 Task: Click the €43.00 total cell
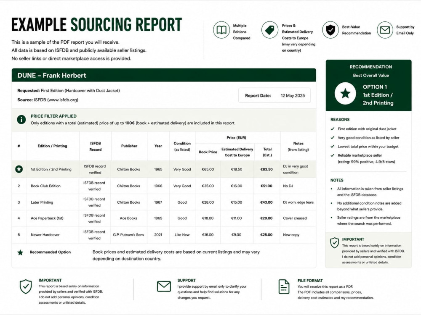(266, 202)
